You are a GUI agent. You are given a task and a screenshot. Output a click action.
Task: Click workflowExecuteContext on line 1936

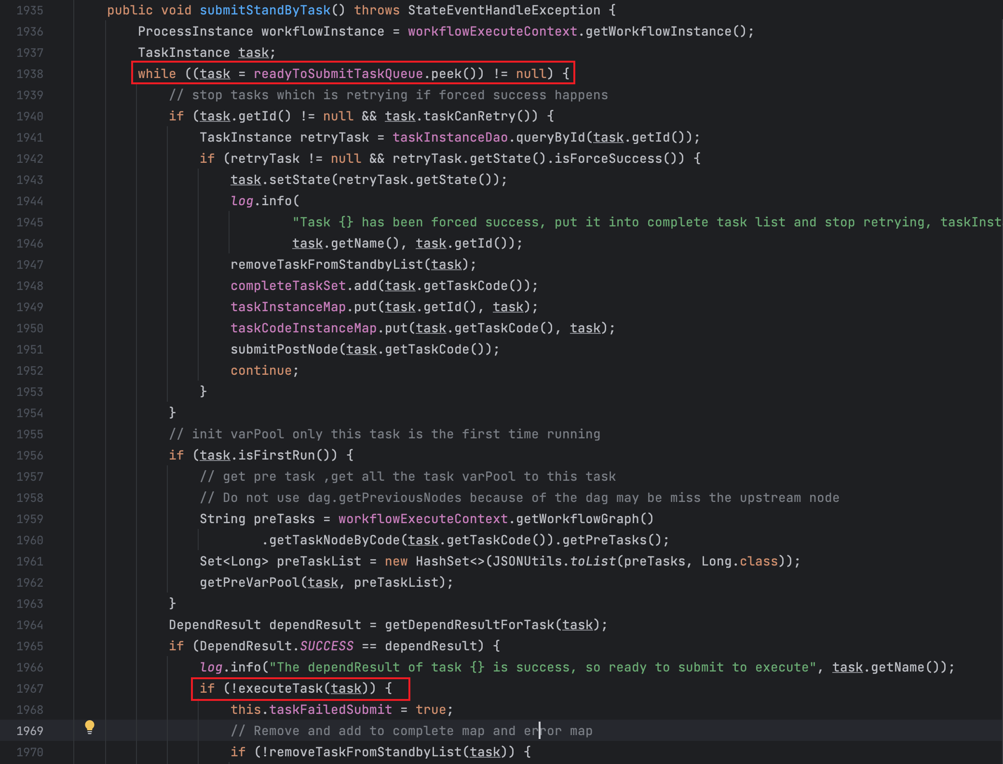pyautogui.click(x=492, y=31)
